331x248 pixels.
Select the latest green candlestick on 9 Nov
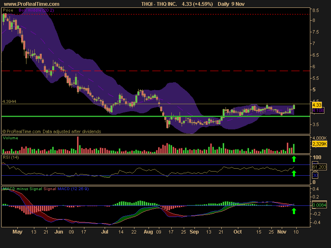click(x=294, y=107)
